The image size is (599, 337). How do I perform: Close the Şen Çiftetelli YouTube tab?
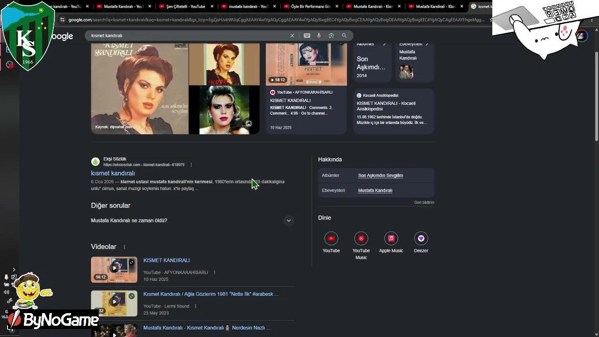click(212, 7)
